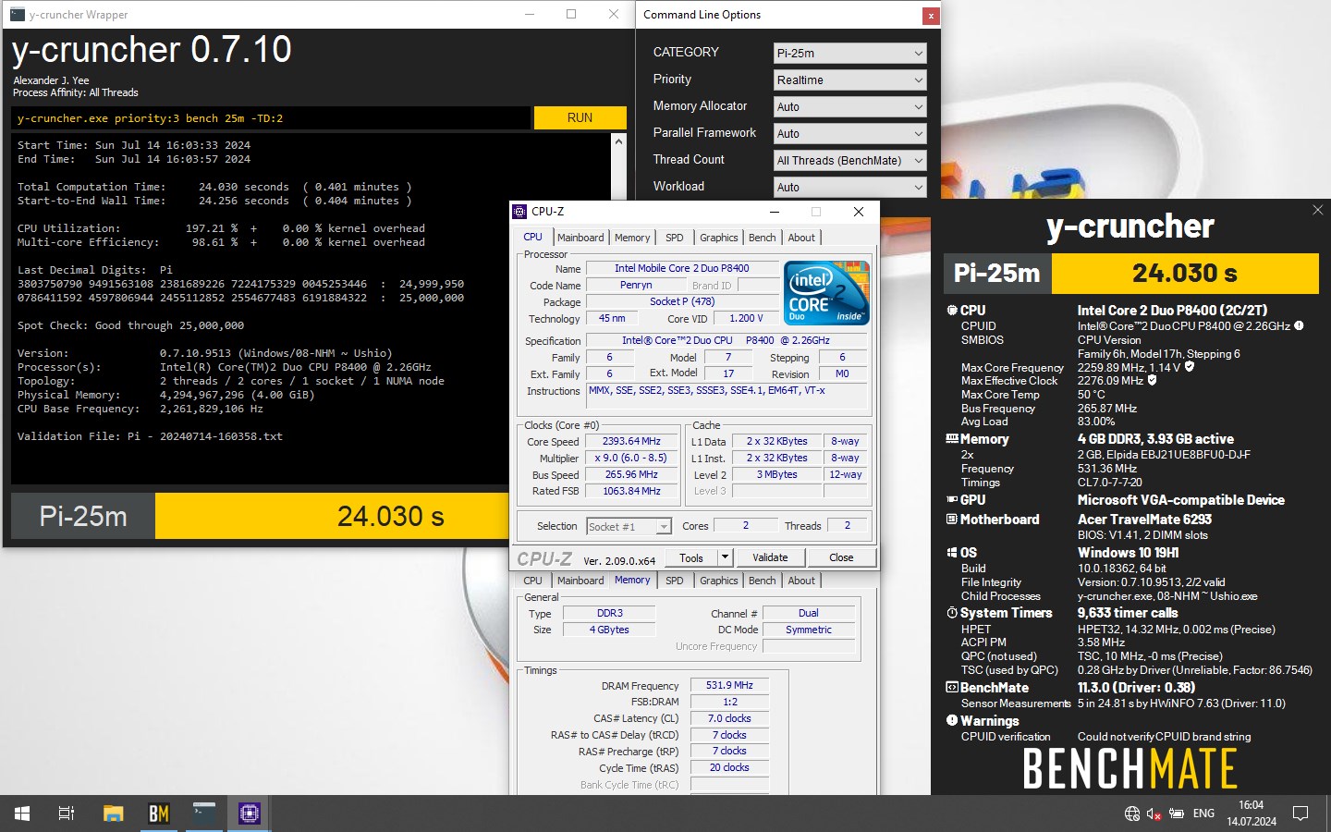Open the Parallel Framework dropdown
Image resolution: width=1331 pixels, height=832 pixels.
[x=849, y=134]
